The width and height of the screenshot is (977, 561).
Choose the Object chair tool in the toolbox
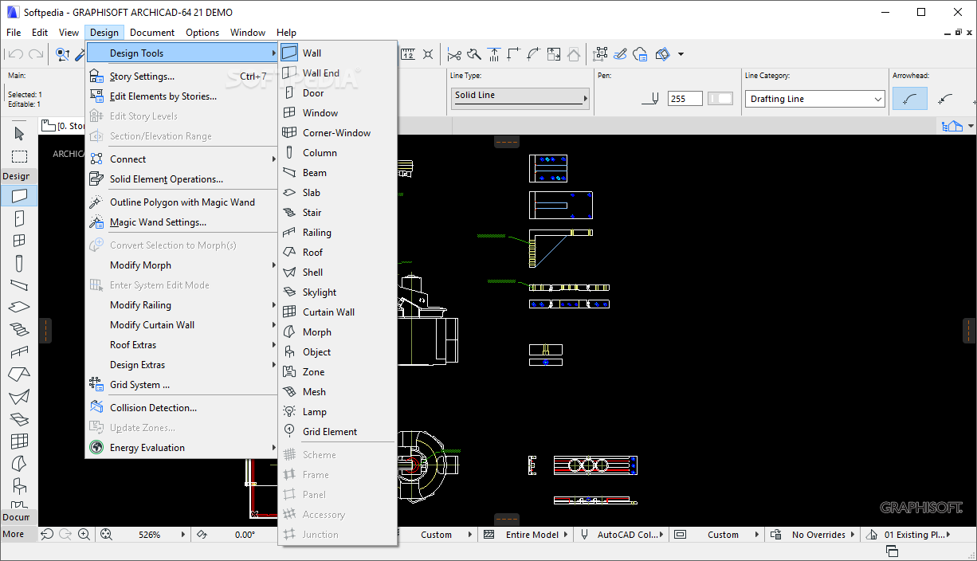coord(19,485)
